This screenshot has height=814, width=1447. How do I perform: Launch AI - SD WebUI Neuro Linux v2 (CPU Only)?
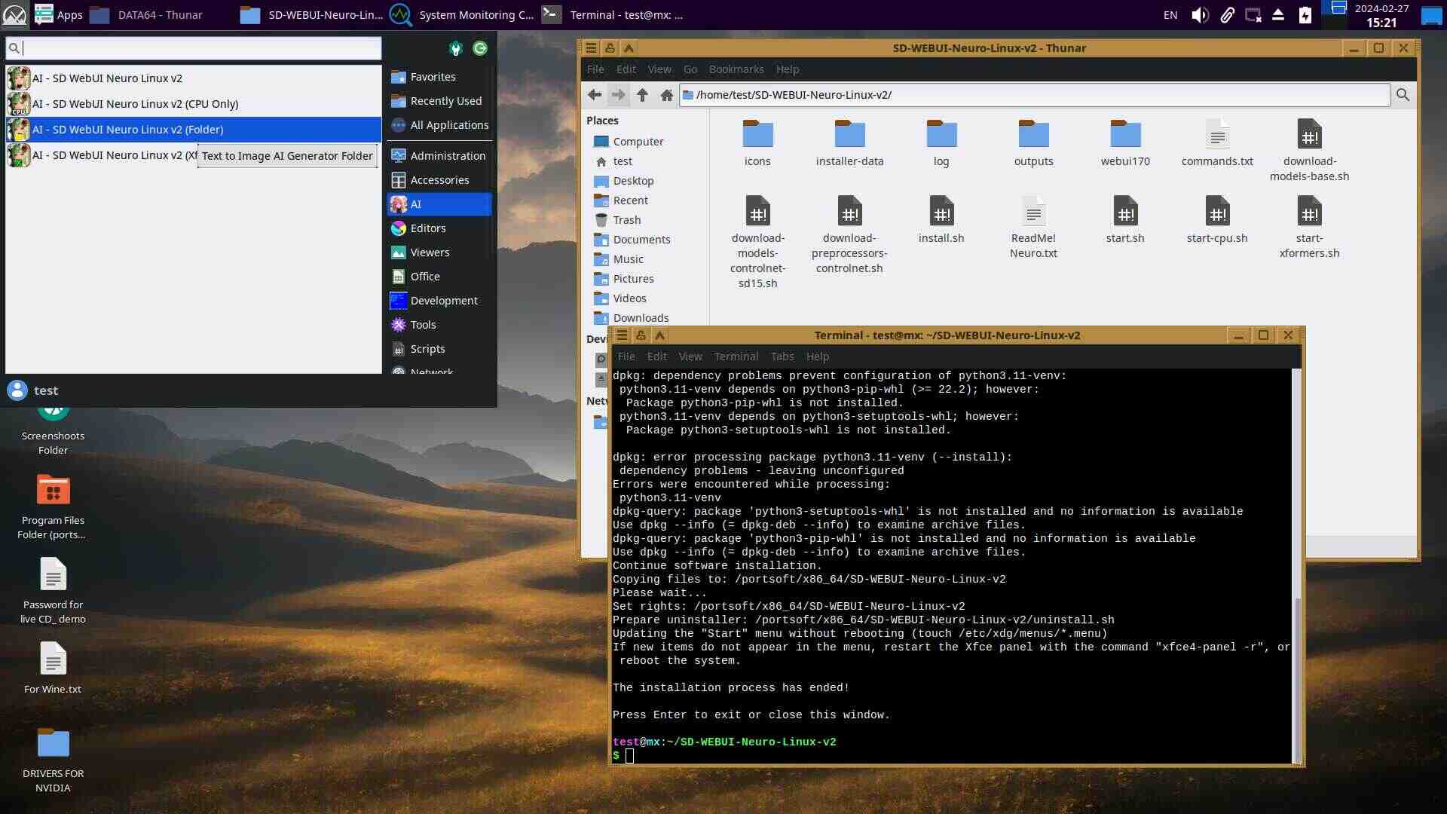[x=135, y=104]
